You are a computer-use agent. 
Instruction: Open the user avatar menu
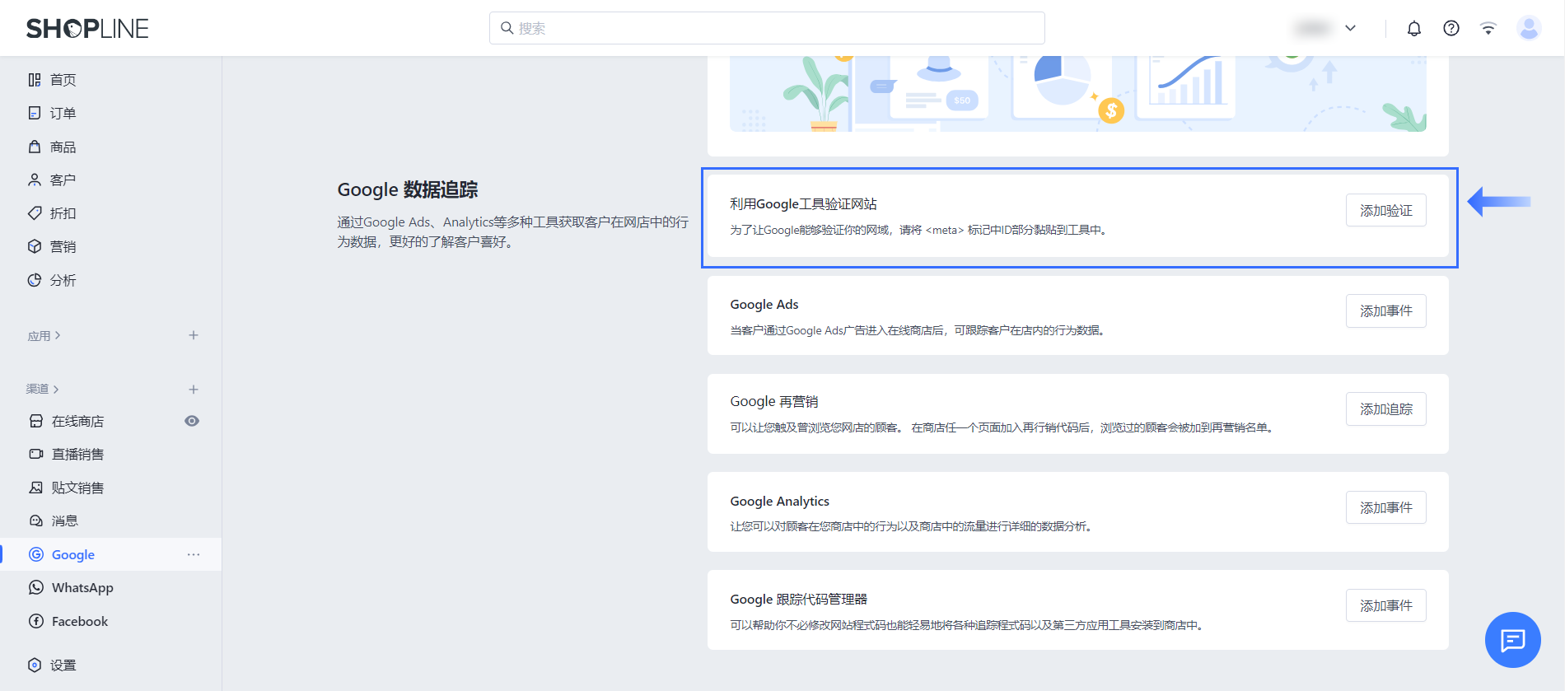click(x=1529, y=29)
